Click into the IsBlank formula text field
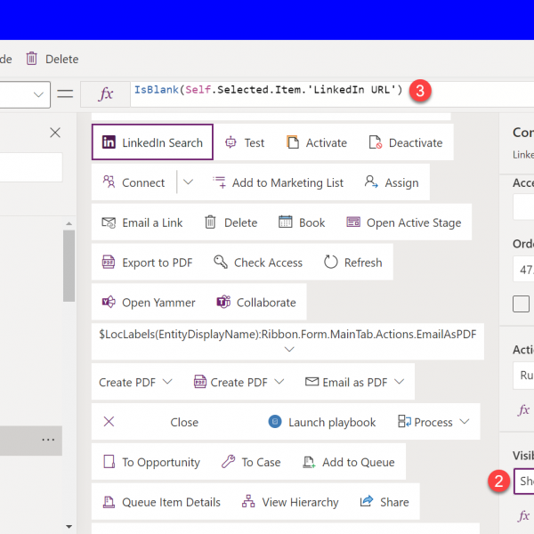The width and height of the screenshot is (534, 534). pos(268,90)
